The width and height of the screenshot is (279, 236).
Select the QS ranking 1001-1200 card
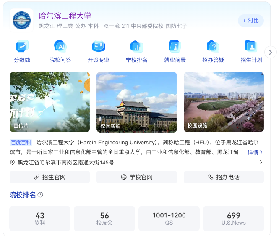pyautogui.click(x=169, y=218)
